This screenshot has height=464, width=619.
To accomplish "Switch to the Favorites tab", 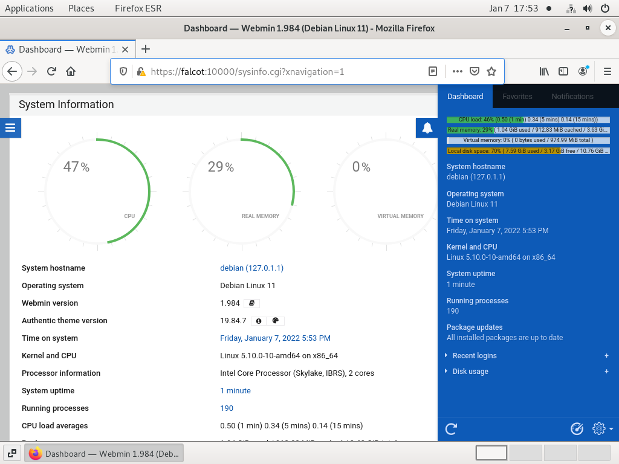I will tap(517, 97).
